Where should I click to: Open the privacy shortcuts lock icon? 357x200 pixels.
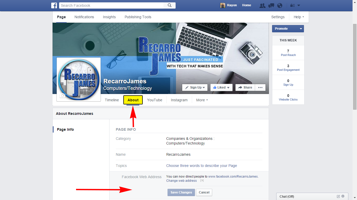292,5
